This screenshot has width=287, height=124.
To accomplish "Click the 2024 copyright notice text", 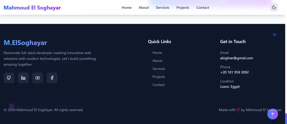I will (44, 110).
